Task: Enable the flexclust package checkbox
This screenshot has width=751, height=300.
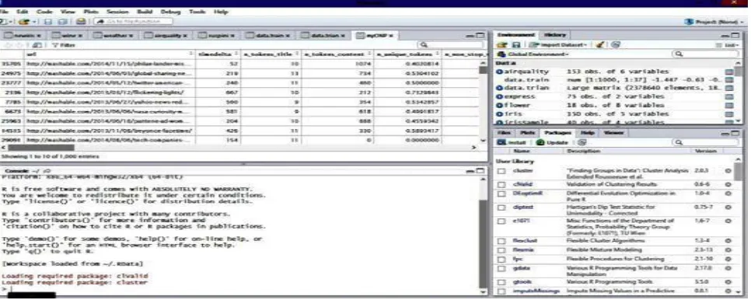Action: (501, 241)
